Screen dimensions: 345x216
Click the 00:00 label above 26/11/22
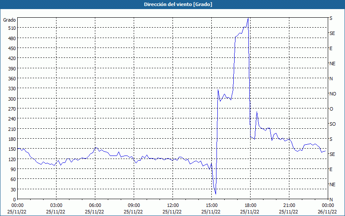pyautogui.click(x=328, y=206)
